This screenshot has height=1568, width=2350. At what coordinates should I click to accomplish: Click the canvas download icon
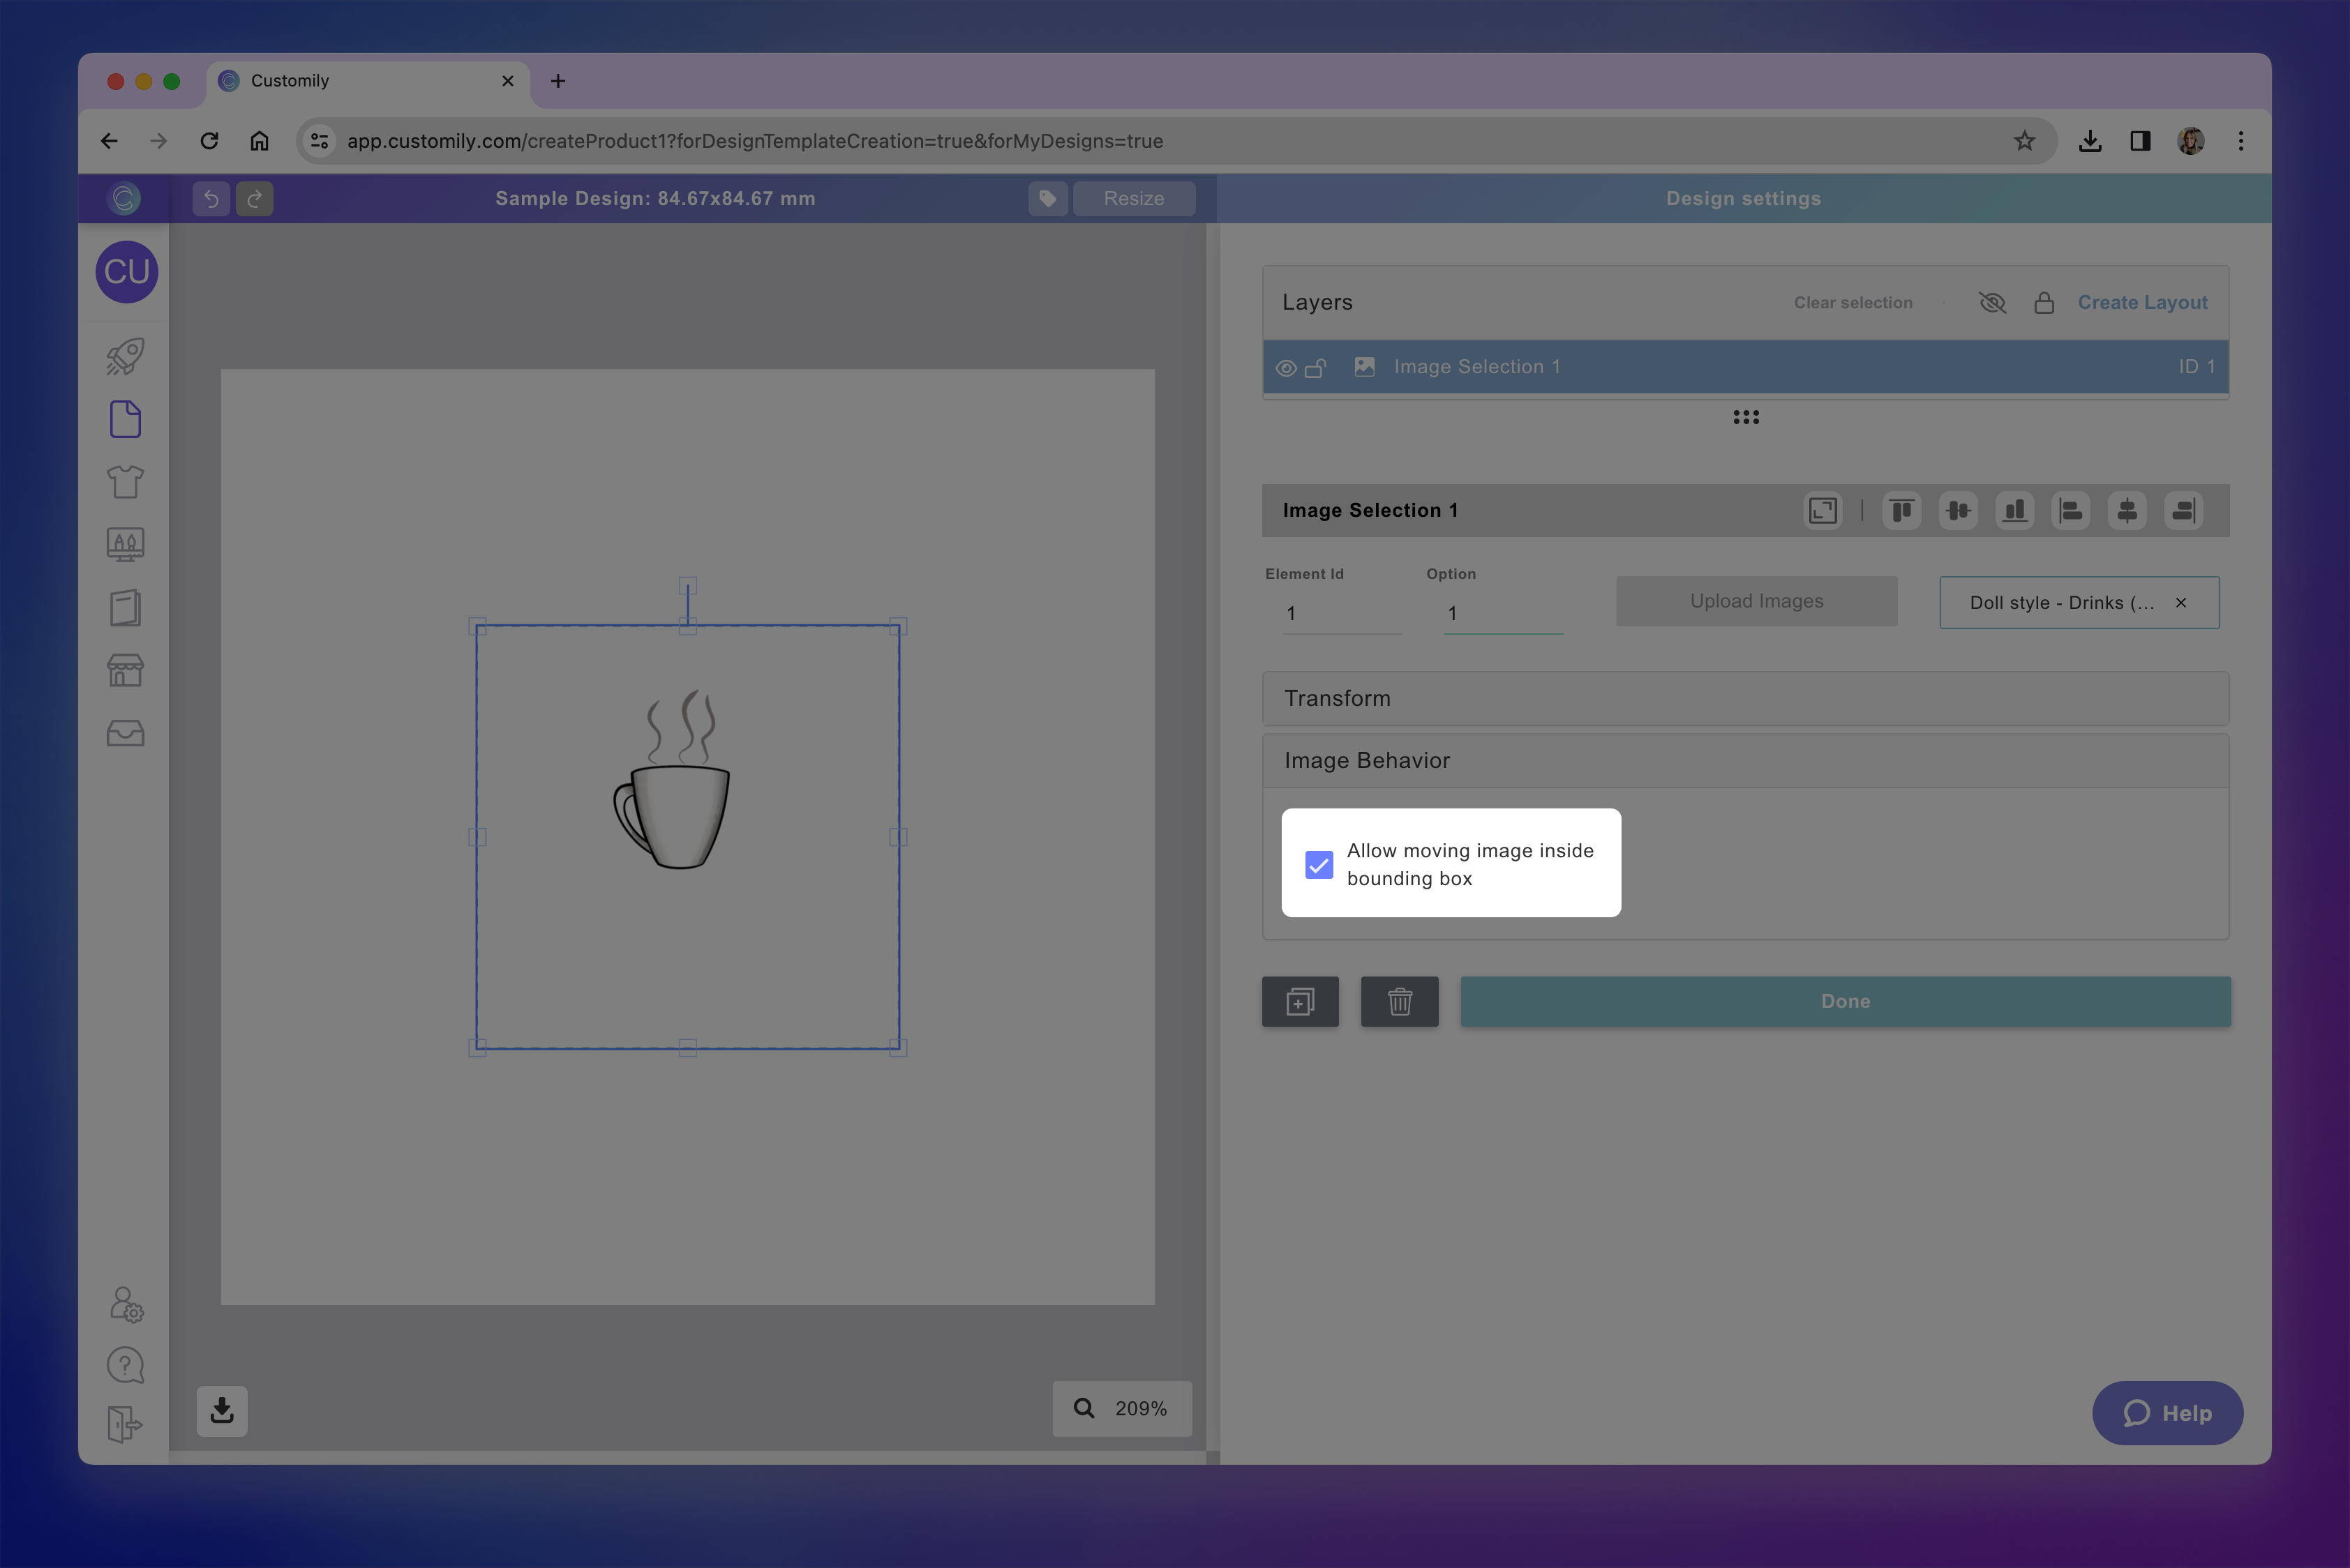tap(221, 1410)
